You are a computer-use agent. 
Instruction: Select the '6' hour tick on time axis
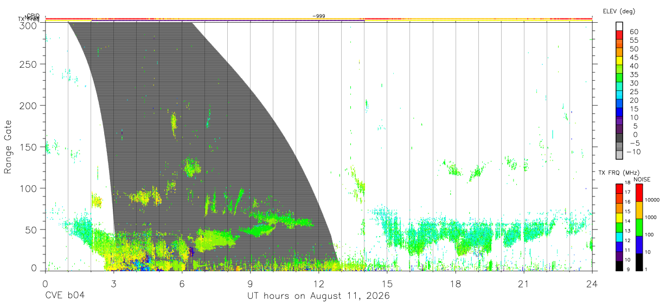click(x=182, y=284)
